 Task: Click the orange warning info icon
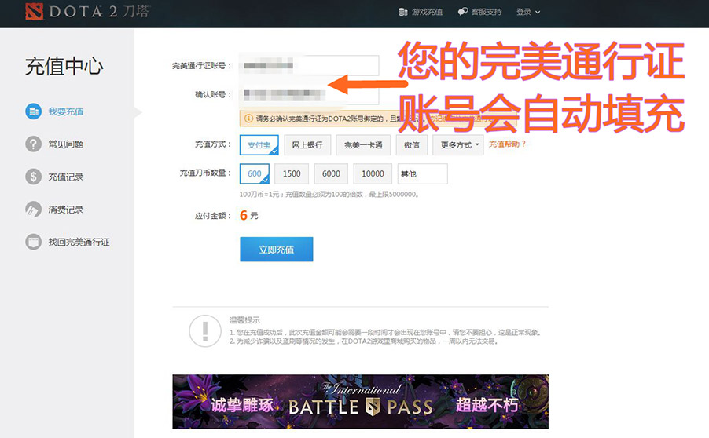248,119
